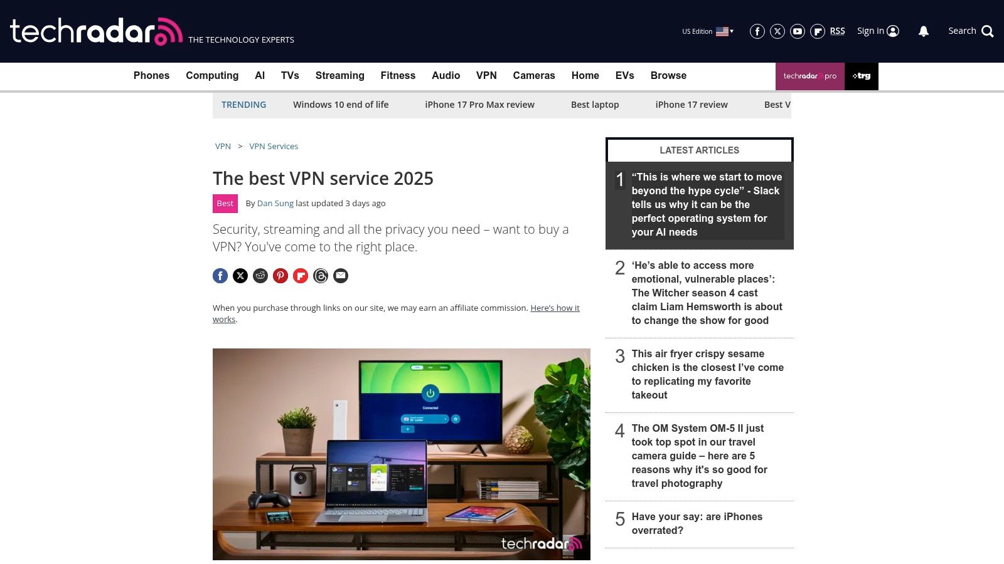Click the notifications bell icon
1004x564 pixels.
click(924, 31)
